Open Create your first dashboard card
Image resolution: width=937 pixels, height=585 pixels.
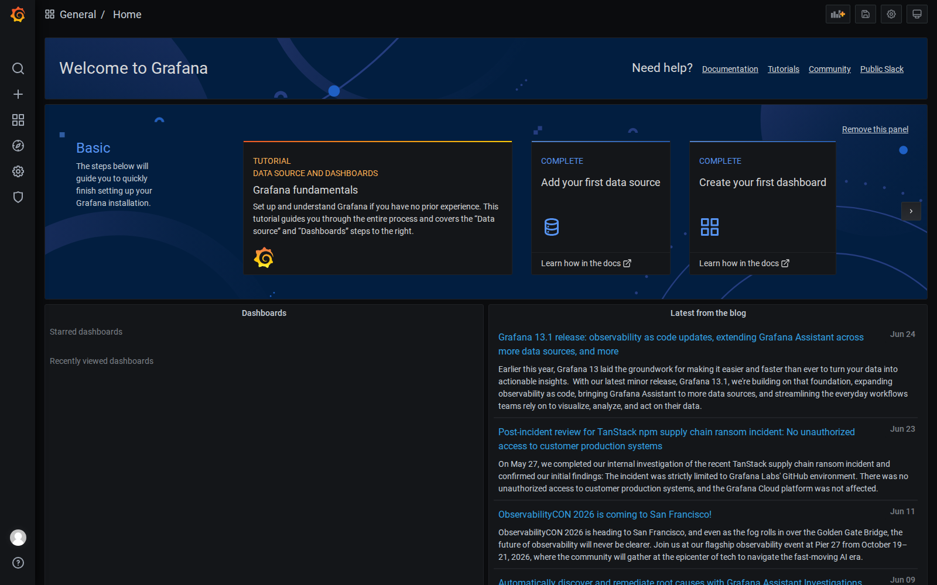click(x=762, y=208)
